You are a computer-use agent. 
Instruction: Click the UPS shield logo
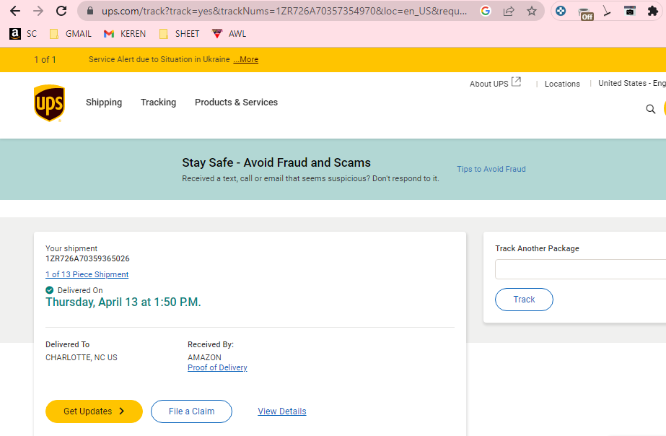point(49,103)
